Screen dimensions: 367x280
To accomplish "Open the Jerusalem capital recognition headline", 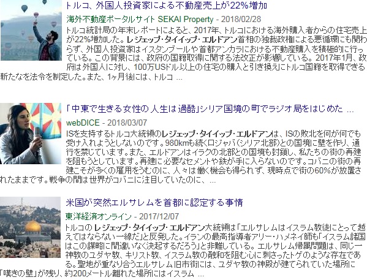I will coord(154,203).
